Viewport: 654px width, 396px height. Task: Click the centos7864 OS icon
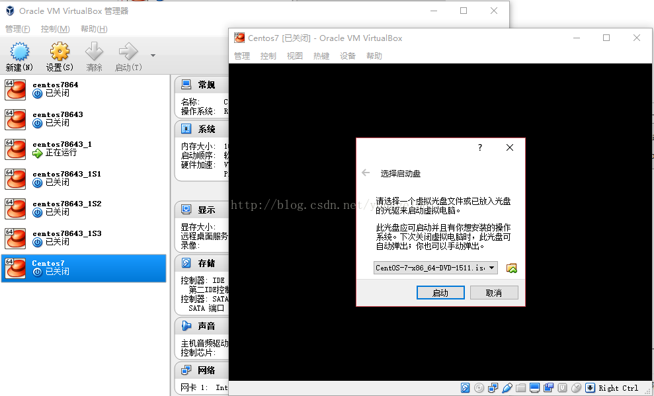click(x=15, y=90)
